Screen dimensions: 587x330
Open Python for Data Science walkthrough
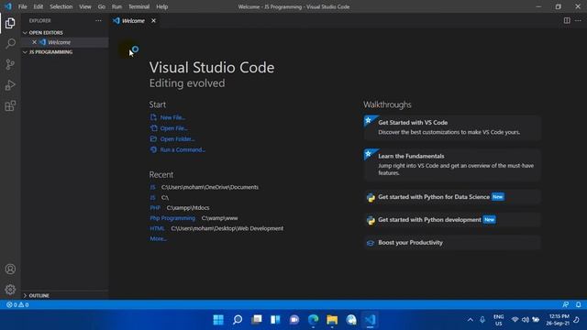pyautogui.click(x=452, y=197)
